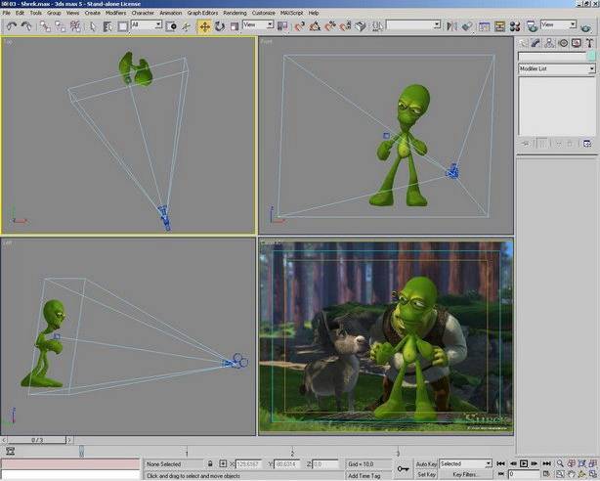600x481 pixels.
Task: Switch to the Hierarchy command panel tab
Action: click(x=549, y=43)
